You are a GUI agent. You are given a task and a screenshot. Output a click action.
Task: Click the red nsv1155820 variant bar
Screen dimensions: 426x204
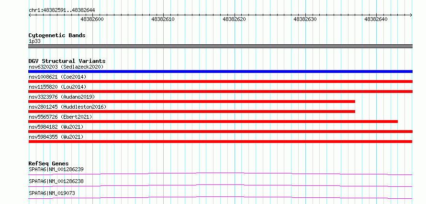click(220, 92)
